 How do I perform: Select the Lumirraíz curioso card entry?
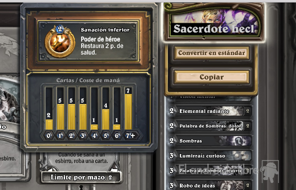[210, 156]
